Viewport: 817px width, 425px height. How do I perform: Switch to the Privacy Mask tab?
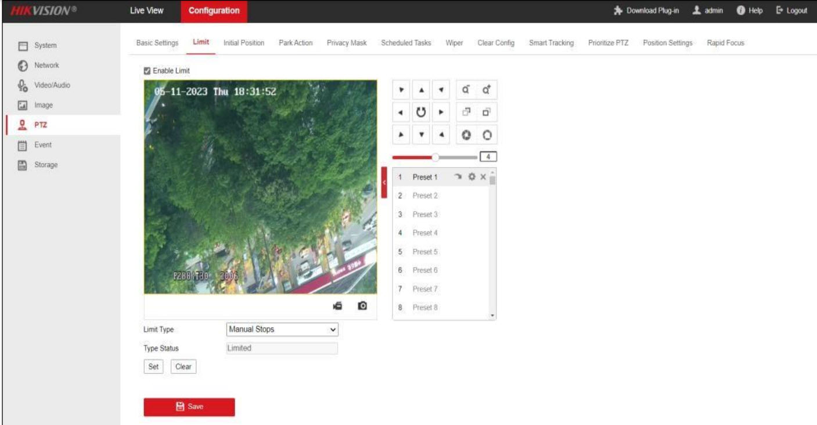click(347, 43)
